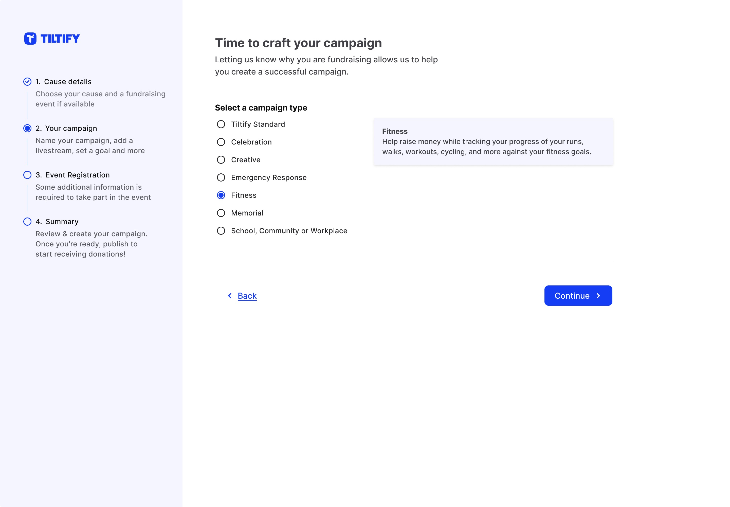Click 'Review & create your campaign.' text

point(92,234)
